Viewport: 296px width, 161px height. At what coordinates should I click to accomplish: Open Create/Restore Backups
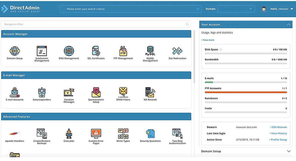42,136
